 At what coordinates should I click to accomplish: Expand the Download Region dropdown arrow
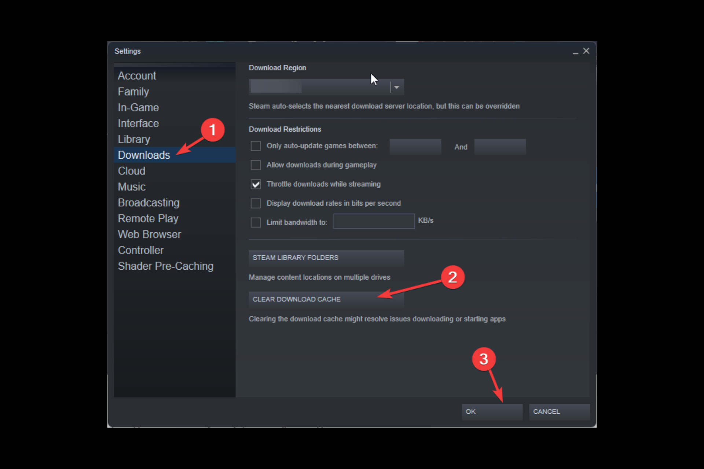397,87
